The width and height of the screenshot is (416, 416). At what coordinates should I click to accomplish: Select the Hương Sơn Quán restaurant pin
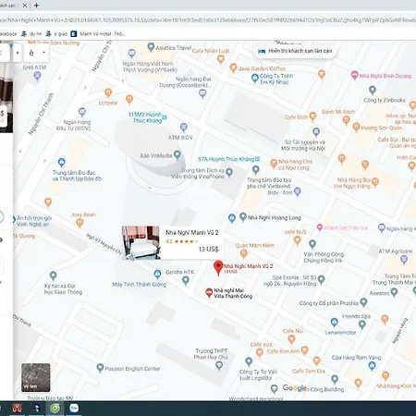356,127
